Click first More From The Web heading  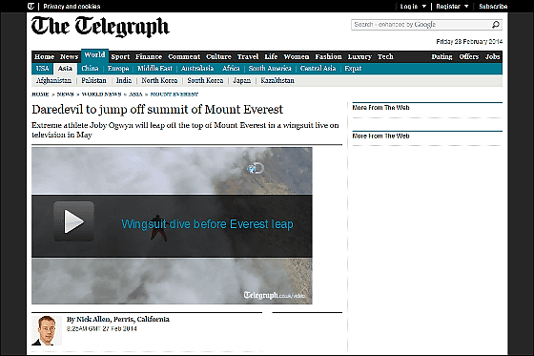380,108
